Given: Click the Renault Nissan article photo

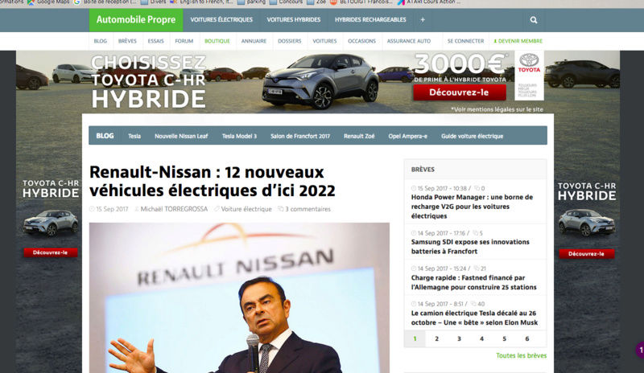Looking at the screenshot, I should coord(239,297).
